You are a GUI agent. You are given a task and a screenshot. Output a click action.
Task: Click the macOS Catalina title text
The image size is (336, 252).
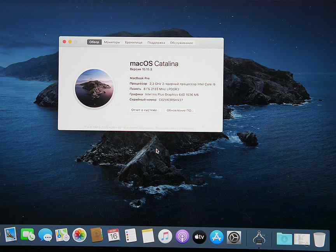pyautogui.click(x=154, y=64)
